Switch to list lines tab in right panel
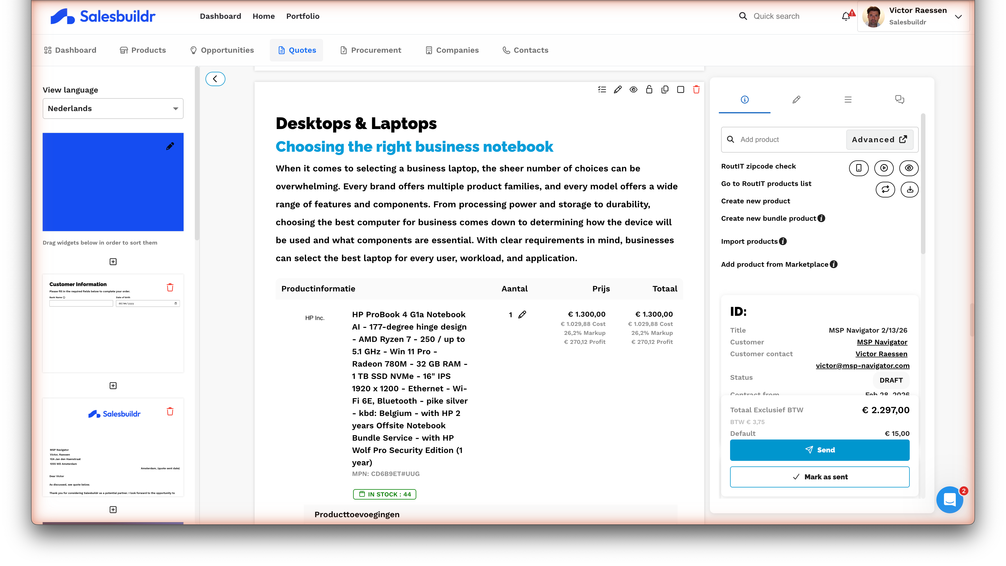Screen dimensions: 1006x566 848,100
